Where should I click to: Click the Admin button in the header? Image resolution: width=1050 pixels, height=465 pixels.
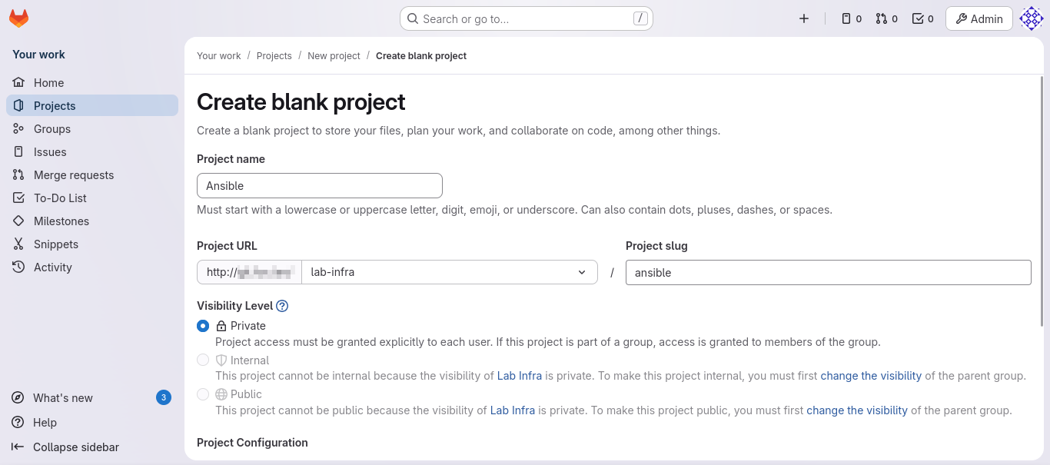pos(979,18)
